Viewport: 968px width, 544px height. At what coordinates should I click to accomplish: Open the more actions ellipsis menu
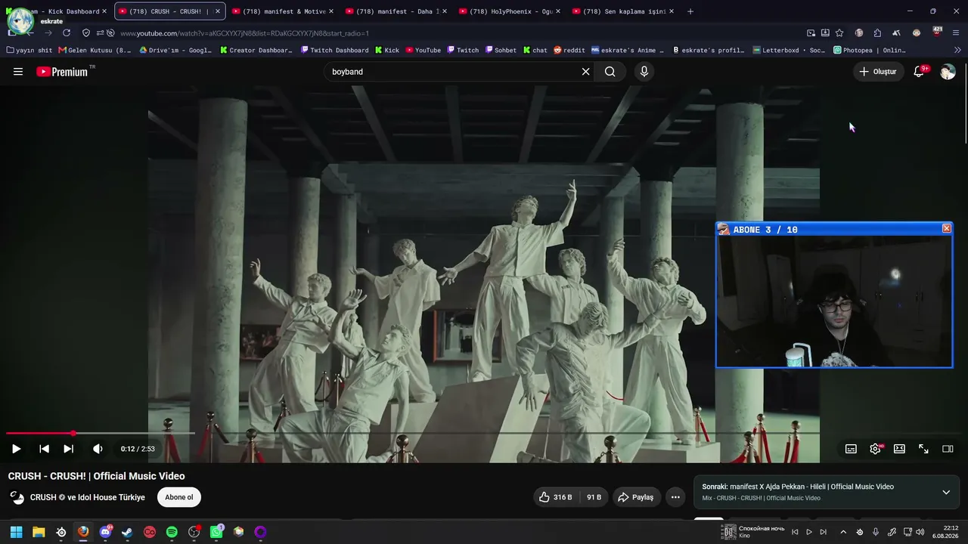point(675,497)
